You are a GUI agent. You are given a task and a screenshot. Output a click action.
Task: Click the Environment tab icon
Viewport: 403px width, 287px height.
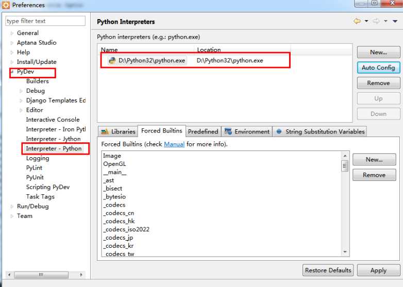(x=228, y=131)
